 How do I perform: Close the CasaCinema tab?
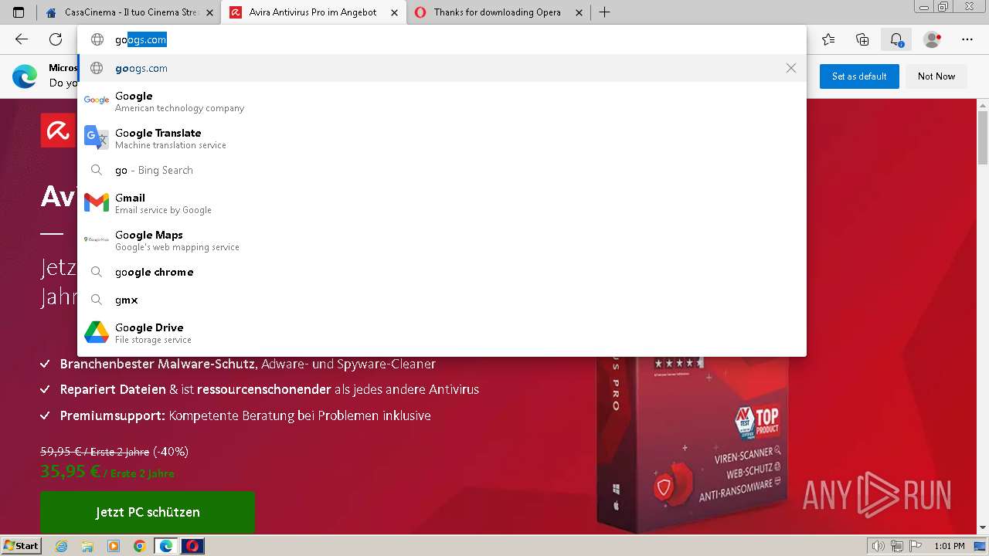(211, 12)
